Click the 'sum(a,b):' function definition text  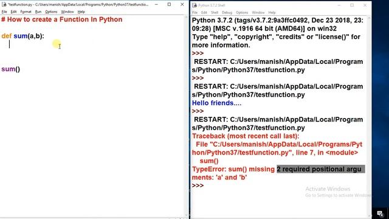click(29, 36)
